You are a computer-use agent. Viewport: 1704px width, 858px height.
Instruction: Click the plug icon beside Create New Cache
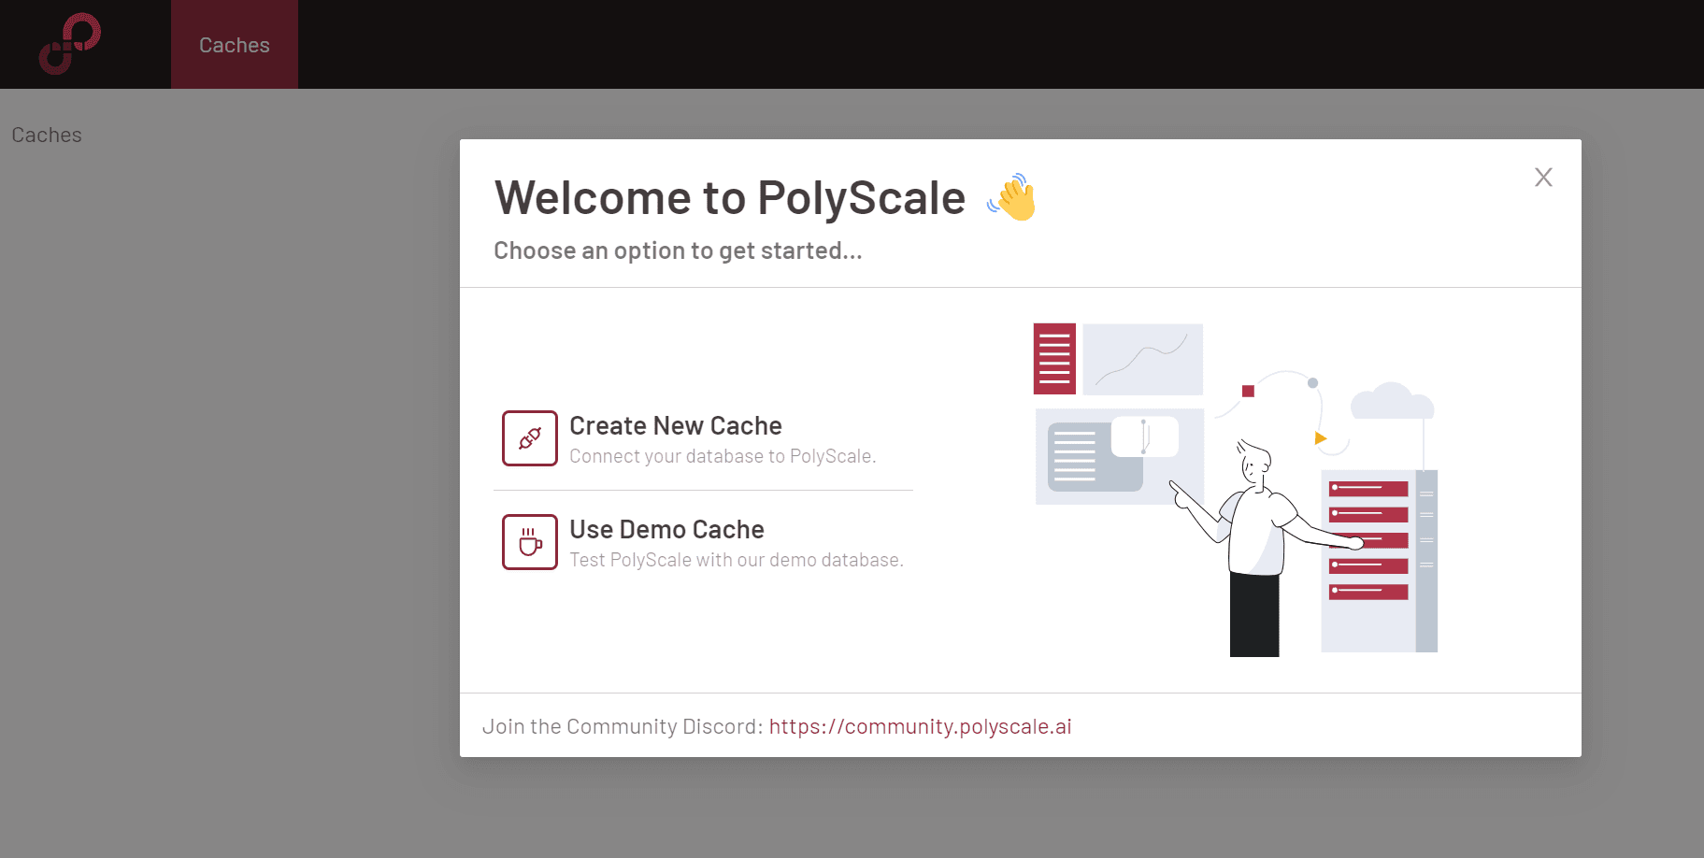tap(530, 438)
